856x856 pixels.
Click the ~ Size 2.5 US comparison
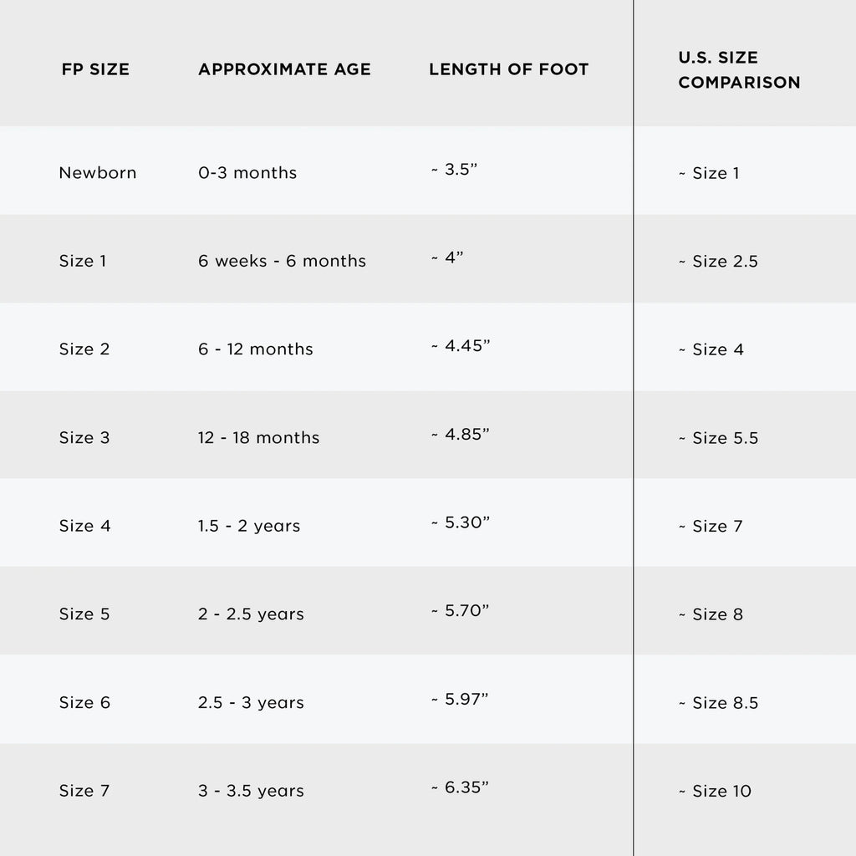pyautogui.click(x=718, y=262)
